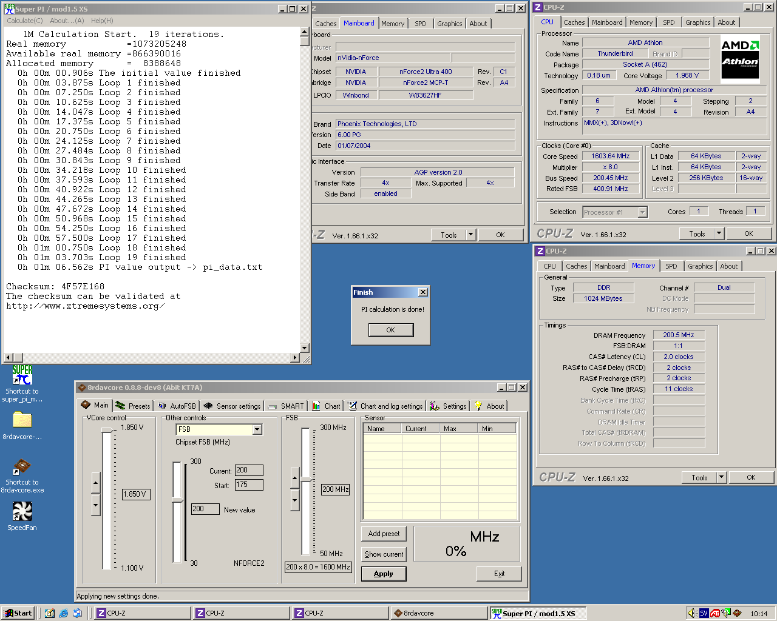Screen dimensions: 777x621
Task: Open the Sensor settings tab
Action: click(232, 406)
